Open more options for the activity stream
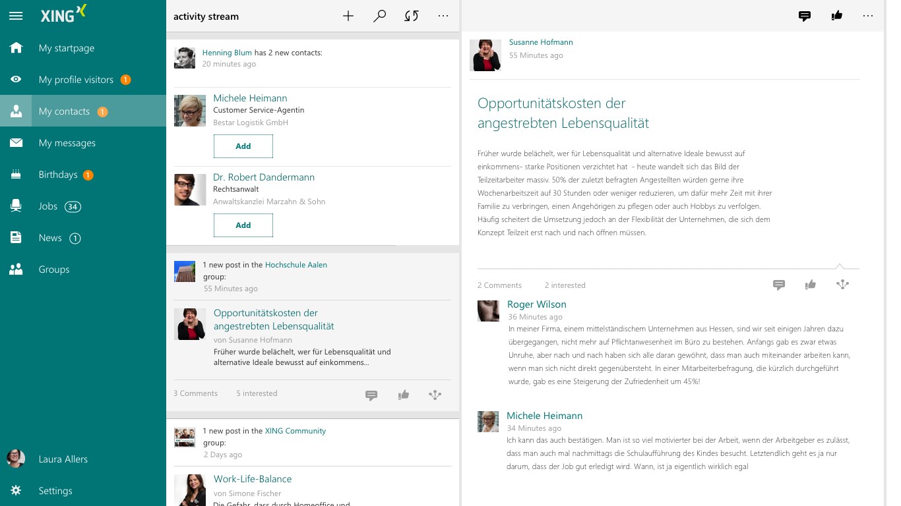The image size is (901, 506). (443, 16)
